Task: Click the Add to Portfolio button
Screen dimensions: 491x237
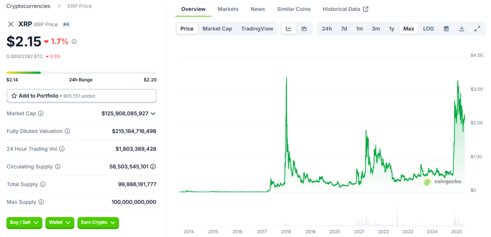Action: pos(82,96)
